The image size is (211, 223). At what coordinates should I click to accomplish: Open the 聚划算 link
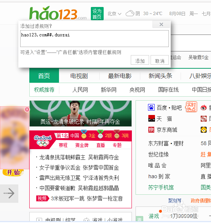click(175, 201)
